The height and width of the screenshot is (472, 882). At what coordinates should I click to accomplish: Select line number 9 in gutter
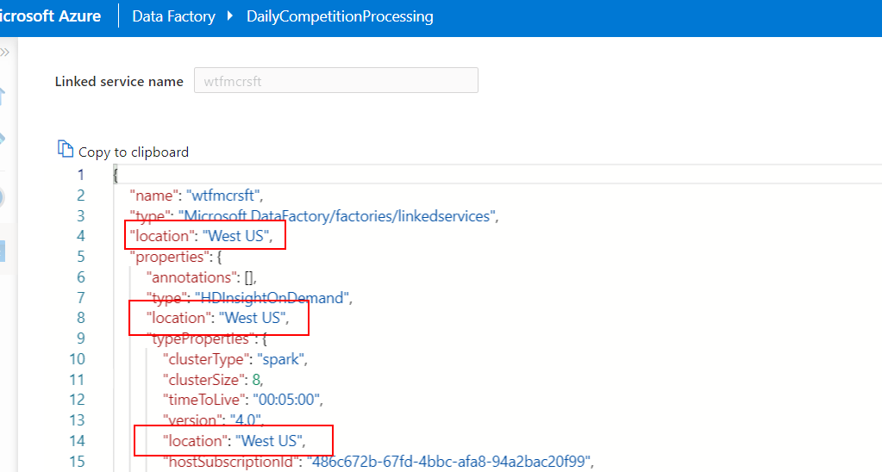tap(81, 338)
